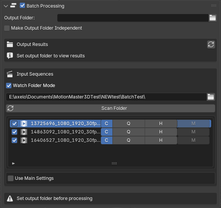The image size is (221, 208).
Task: Browse for Output Folder with folder icon
Action: [213, 18]
